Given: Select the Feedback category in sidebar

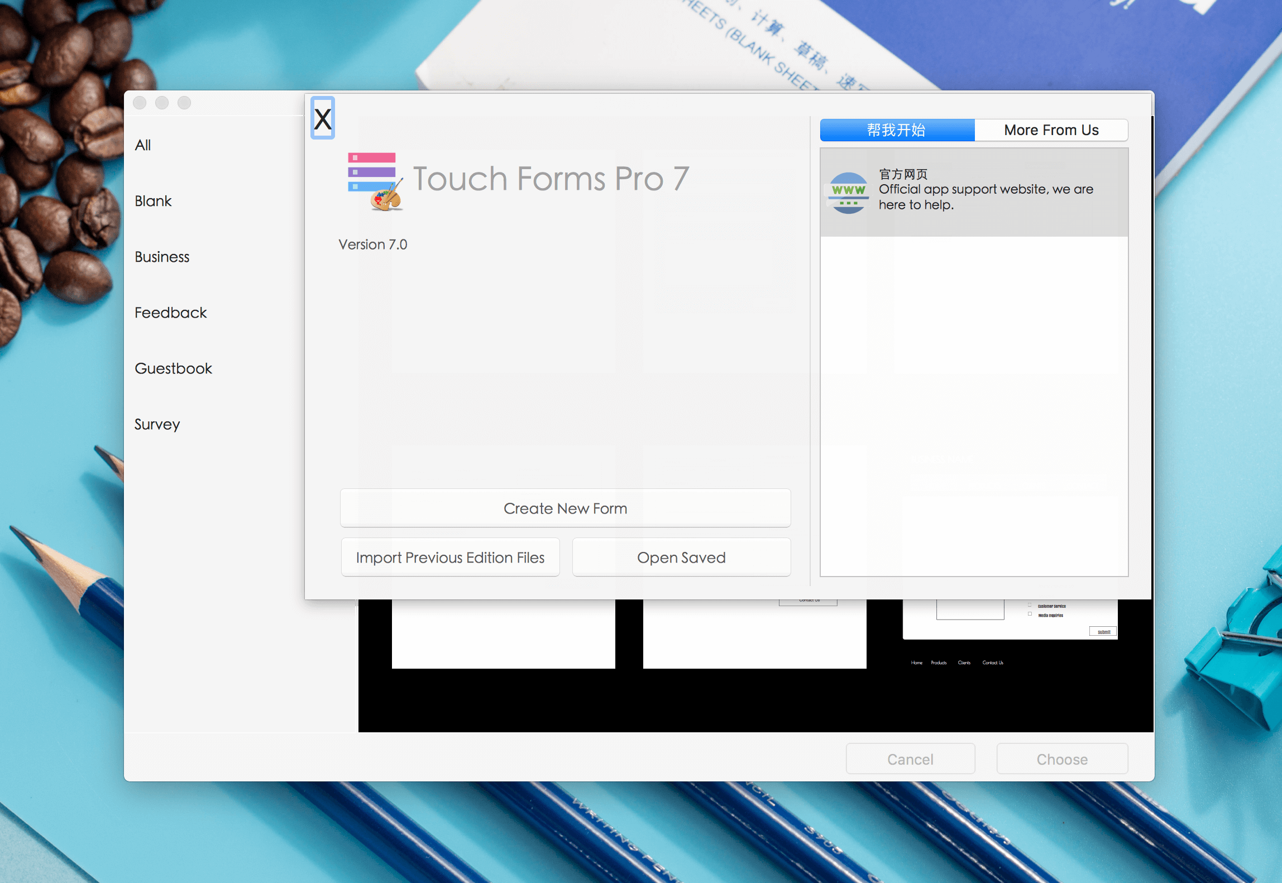Looking at the screenshot, I should [x=171, y=313].
